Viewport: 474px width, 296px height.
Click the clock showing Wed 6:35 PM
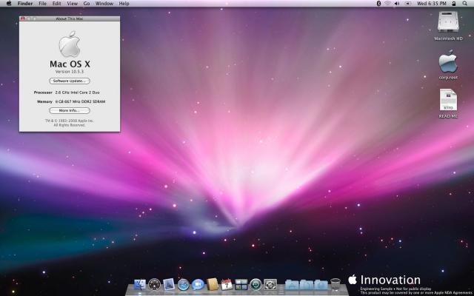click(431, 3)
